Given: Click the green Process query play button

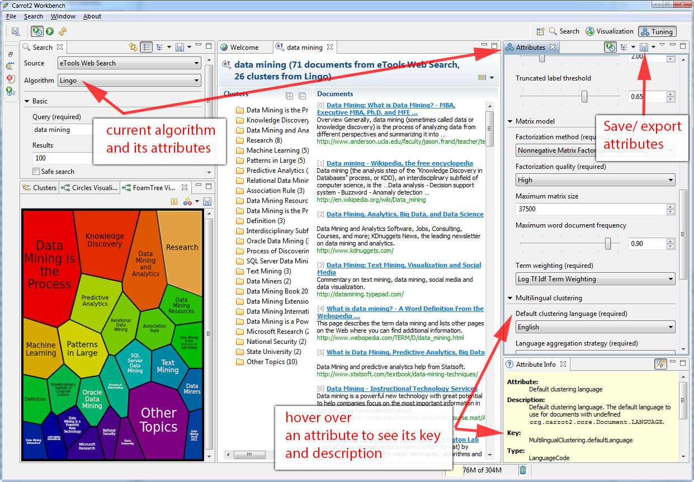Looking at the screenshot, I should (x=50, y=32).
